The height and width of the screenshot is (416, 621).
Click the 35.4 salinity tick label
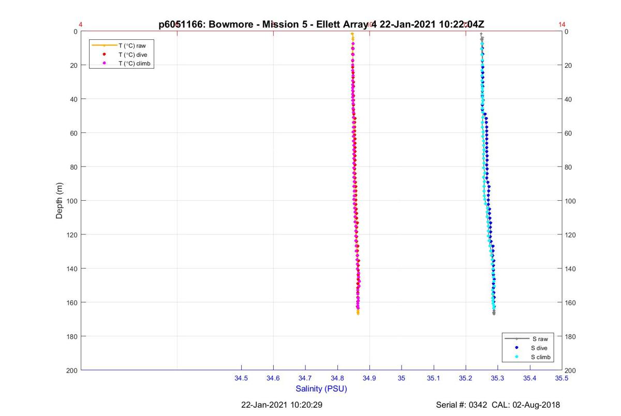pyautogui.click(x=530, y=379)
